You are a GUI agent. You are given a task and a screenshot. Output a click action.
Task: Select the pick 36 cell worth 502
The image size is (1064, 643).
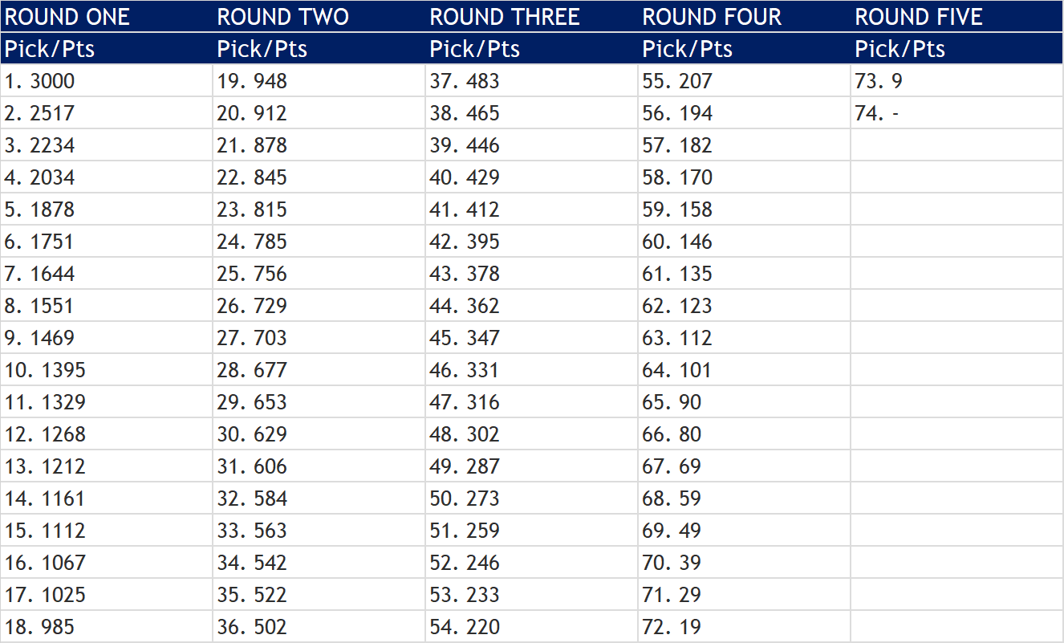[x=319, y=627]
